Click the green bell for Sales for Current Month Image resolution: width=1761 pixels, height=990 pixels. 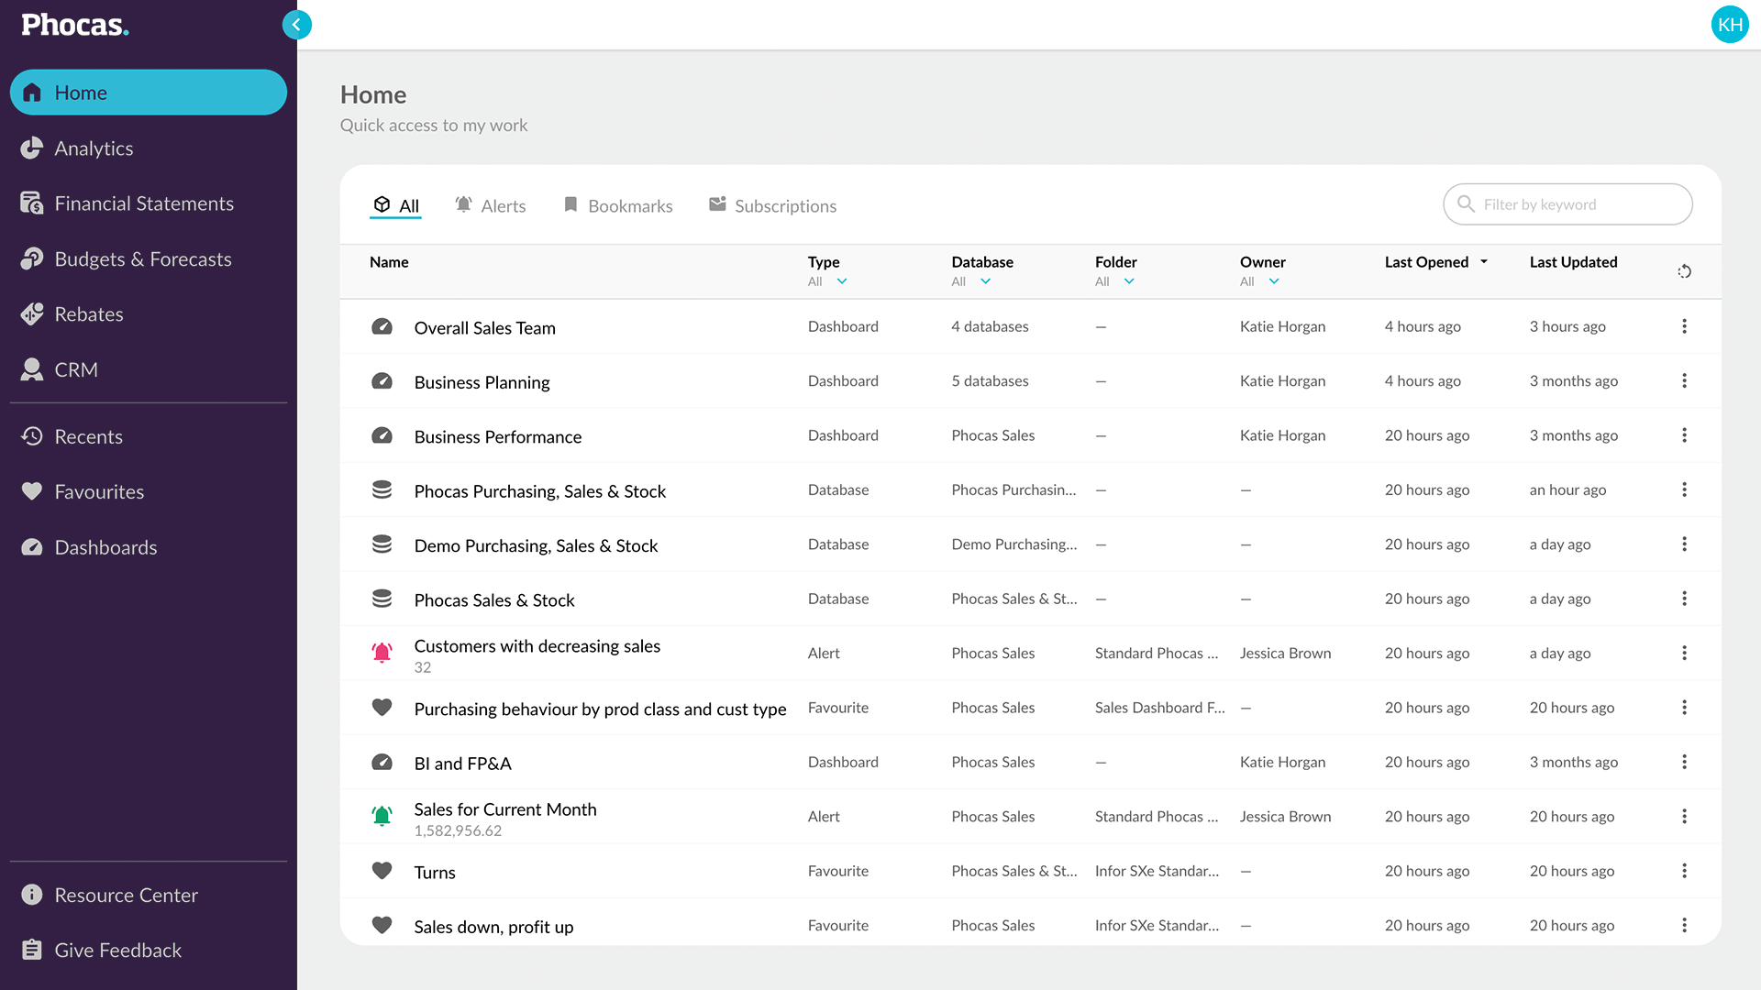point(382,816)
